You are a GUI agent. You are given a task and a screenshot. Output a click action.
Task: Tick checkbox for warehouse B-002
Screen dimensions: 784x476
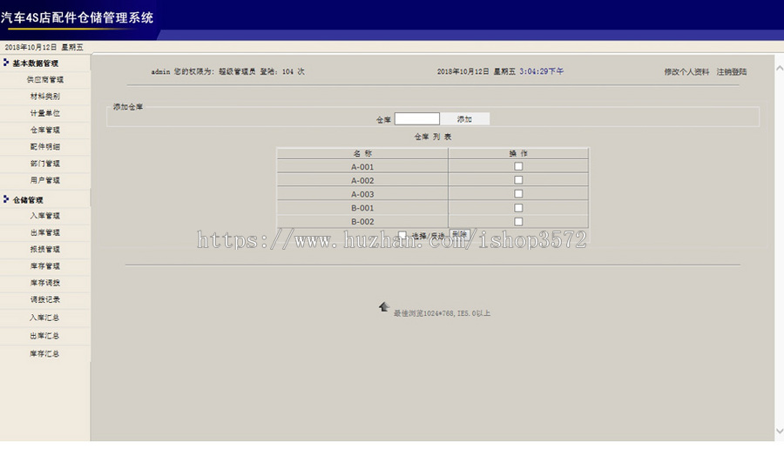(518, 221)
